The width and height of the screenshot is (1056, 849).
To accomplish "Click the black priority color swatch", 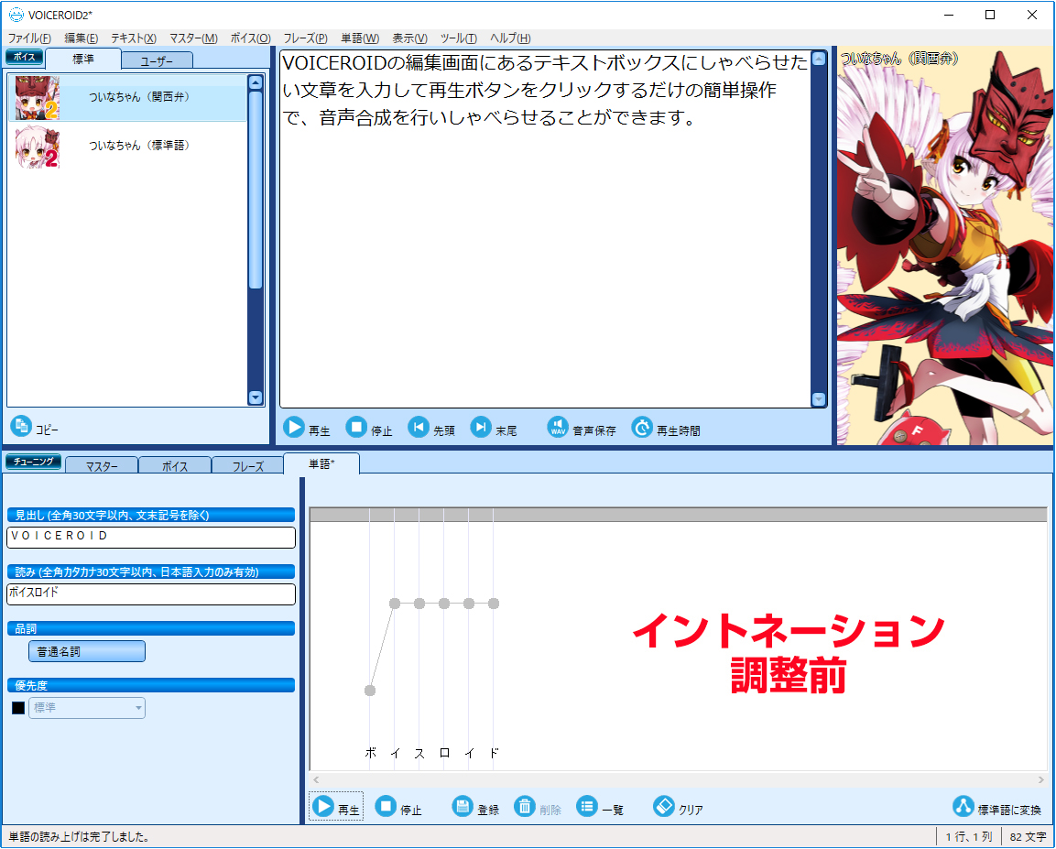I will 18,708.
